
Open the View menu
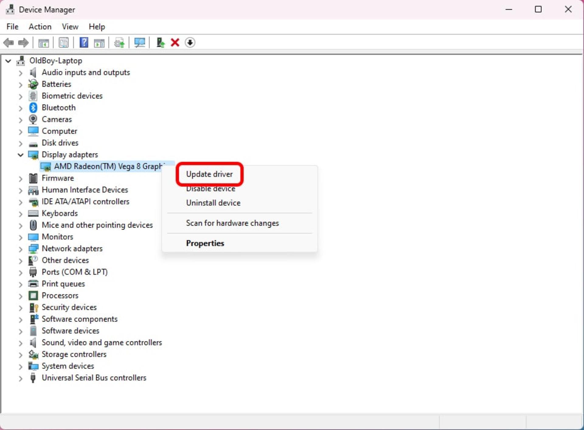(x=70, y=27)
